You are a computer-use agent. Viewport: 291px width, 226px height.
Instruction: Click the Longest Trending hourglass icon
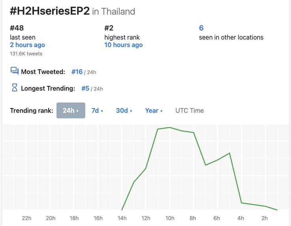click(15, 88)
